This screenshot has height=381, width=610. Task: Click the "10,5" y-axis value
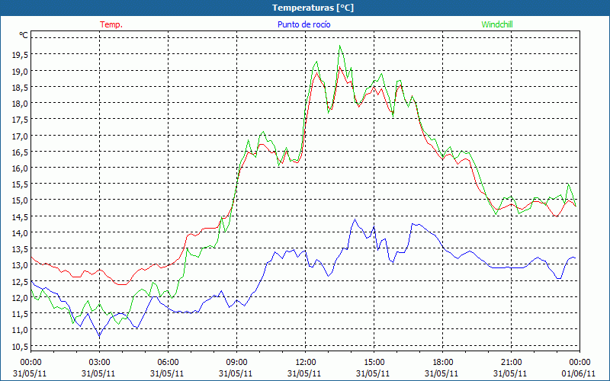[20, 346]
